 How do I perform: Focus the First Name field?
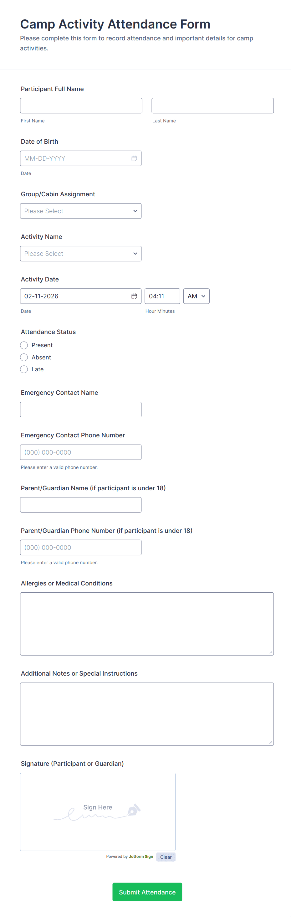pos(81,106)
